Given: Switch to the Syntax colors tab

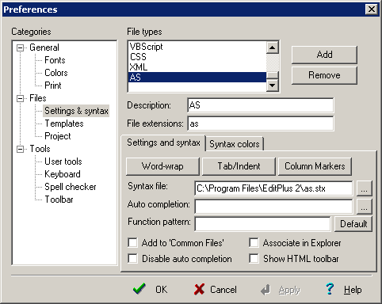Looking at the screenshot, I should (x=235, y=144).
